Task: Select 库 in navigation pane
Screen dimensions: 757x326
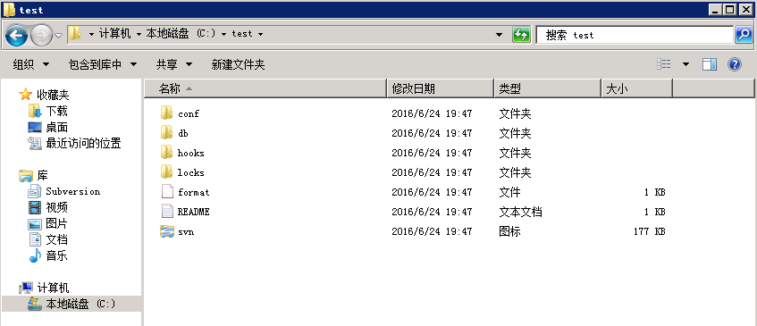Action: pyautogui.click(x=43, y=176)
